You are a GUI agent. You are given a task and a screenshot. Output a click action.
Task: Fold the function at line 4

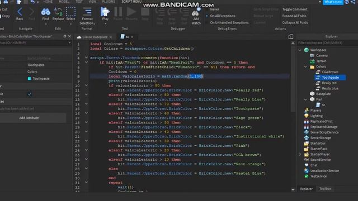pyautogui.click(x=86, y=58)
